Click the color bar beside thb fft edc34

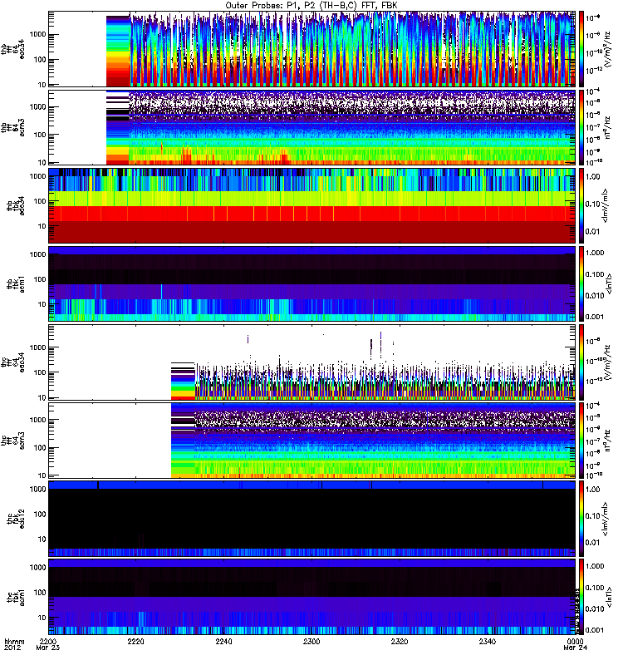[x=584, y=49]
